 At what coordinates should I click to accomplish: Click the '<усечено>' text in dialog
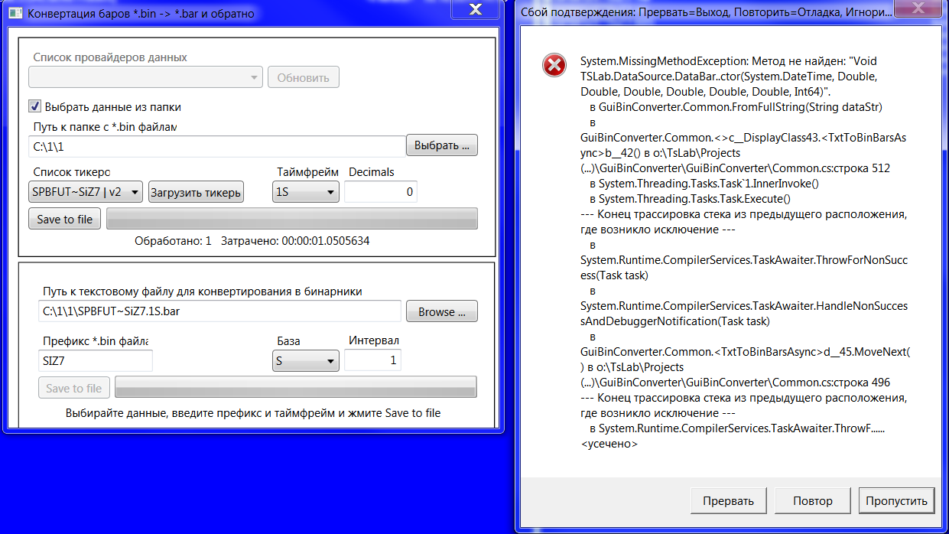(609, 444)
